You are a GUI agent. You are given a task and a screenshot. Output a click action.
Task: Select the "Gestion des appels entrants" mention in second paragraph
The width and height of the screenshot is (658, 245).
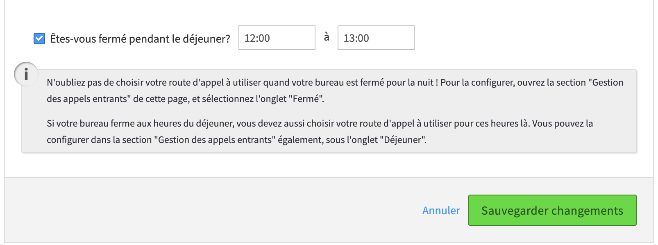point(215,140)
